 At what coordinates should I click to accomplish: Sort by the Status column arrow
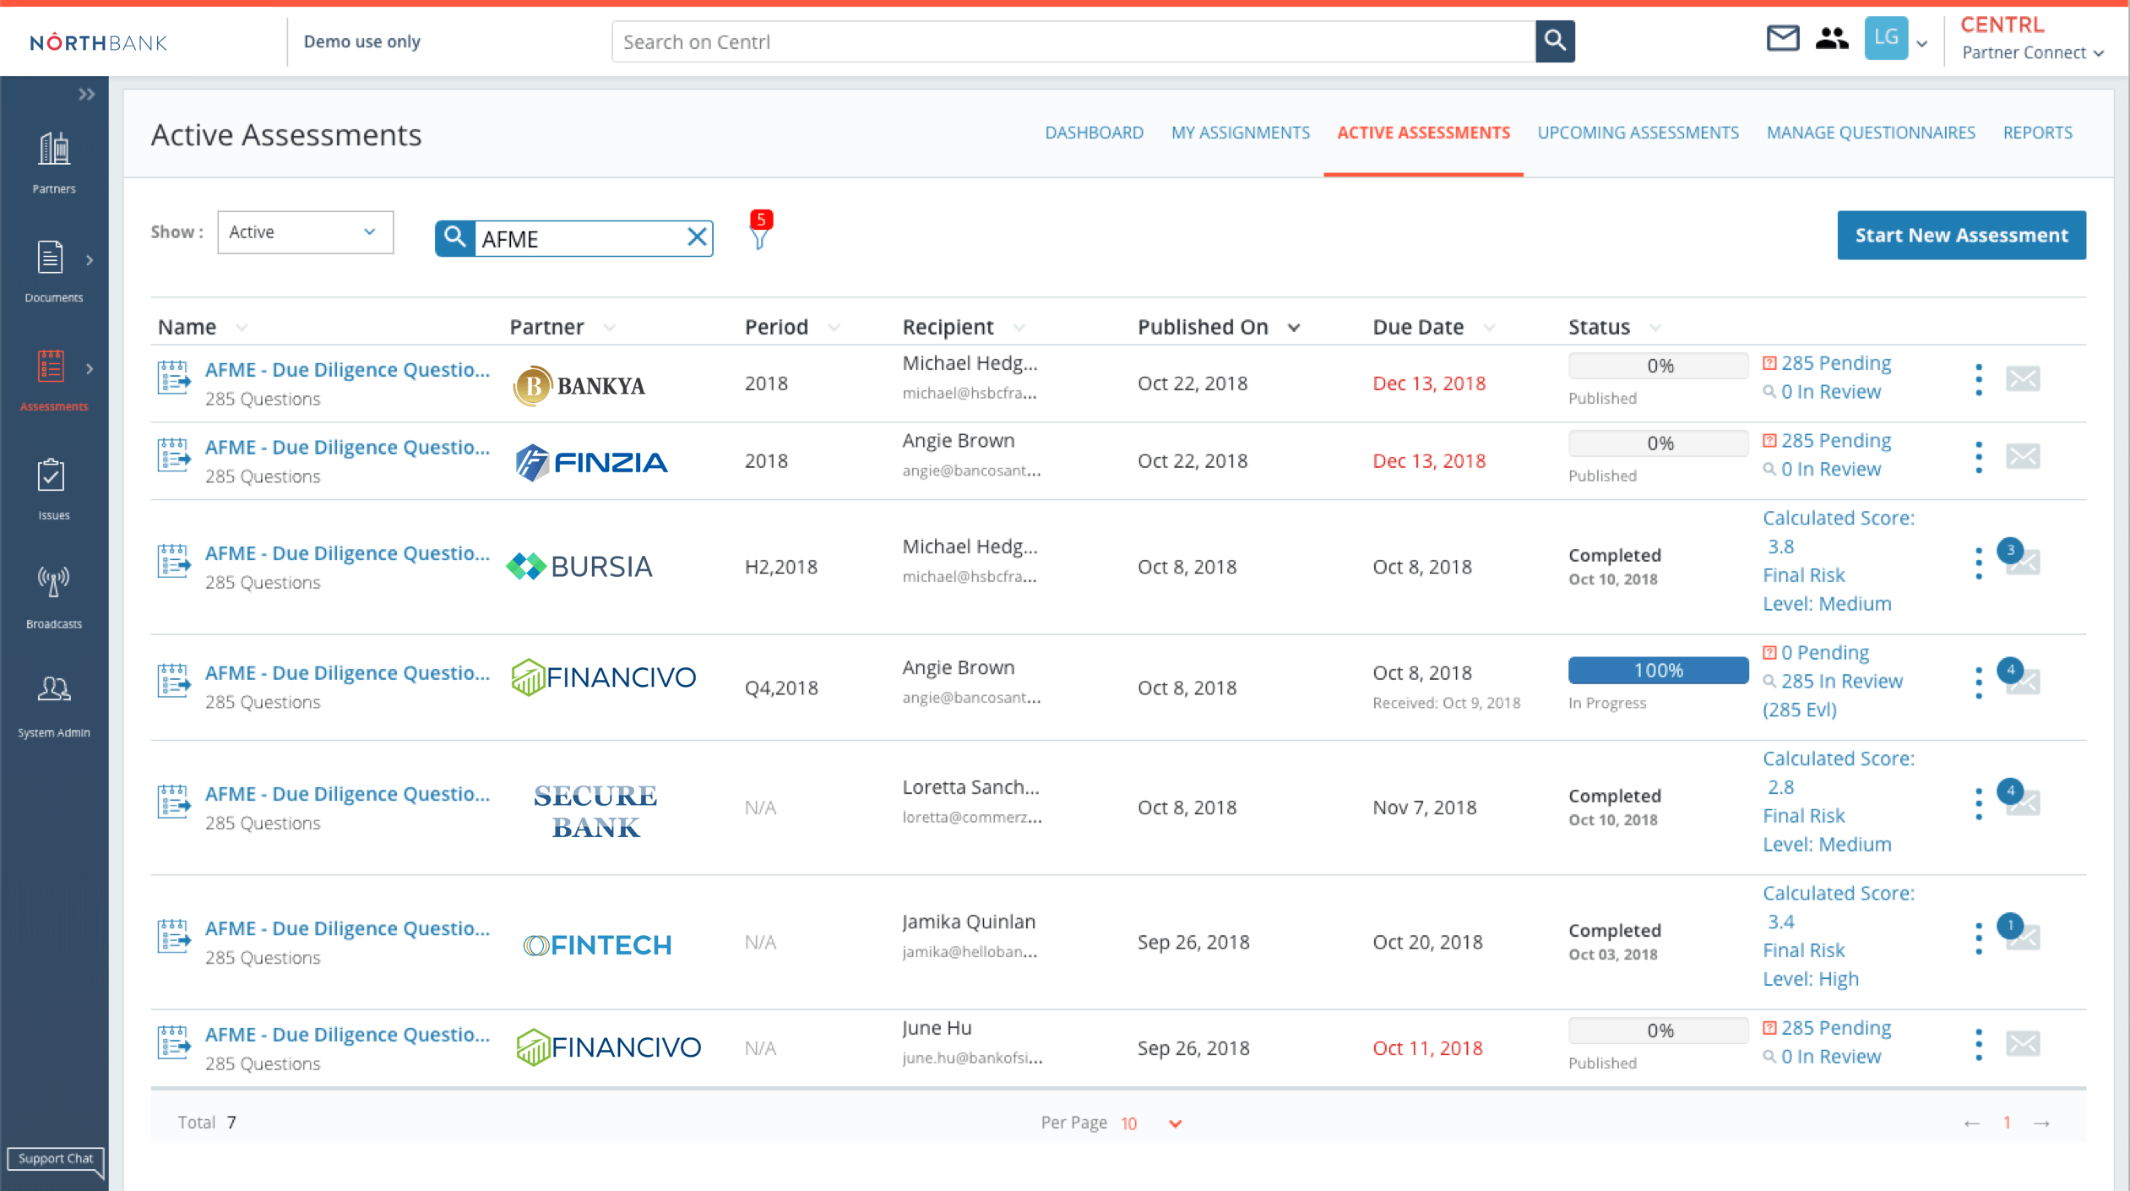pos(1655,328)
